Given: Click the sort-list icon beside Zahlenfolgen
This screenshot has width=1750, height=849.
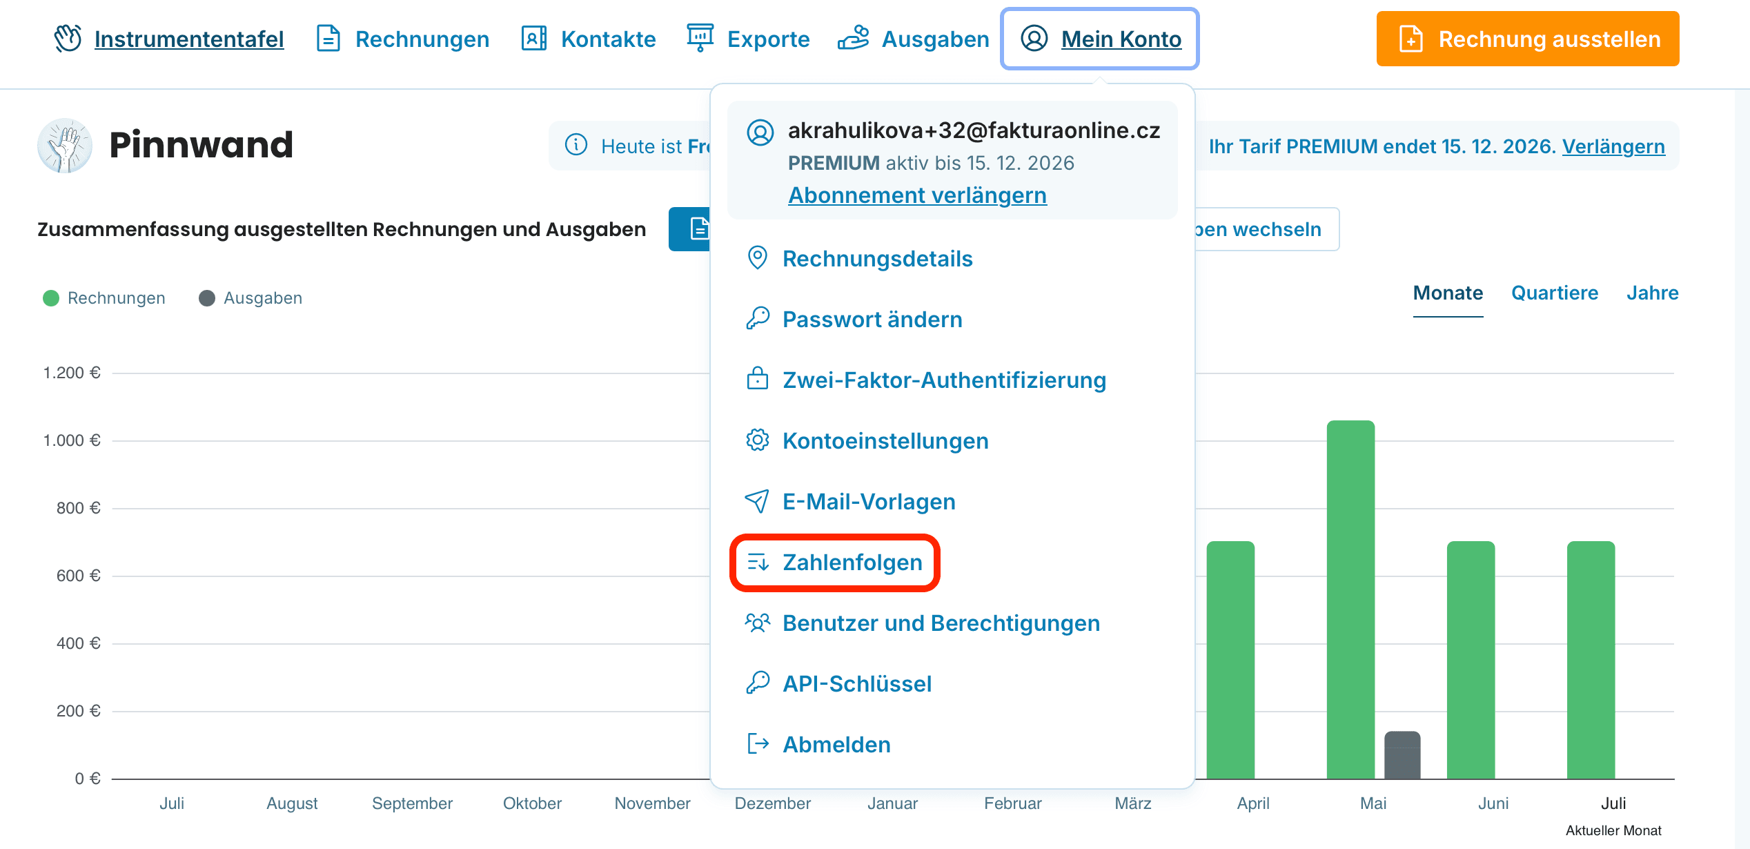Looking at the screenshot, I should 758,562.
